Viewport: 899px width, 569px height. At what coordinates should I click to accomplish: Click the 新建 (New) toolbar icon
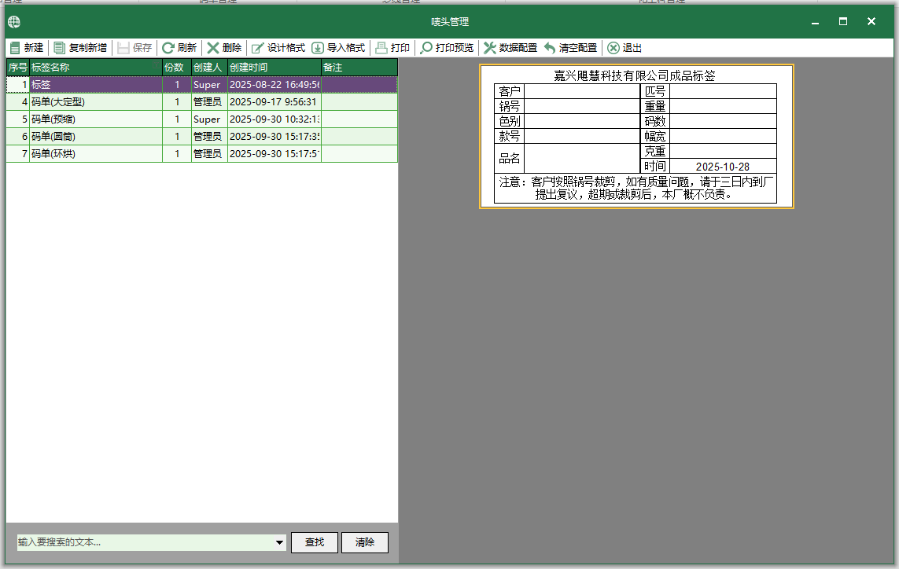(15, 48)
